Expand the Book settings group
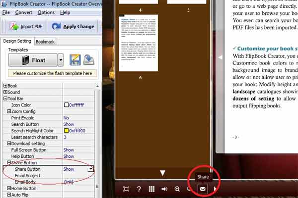The width and height of the screenshot is (298, 198). point(5,86)
